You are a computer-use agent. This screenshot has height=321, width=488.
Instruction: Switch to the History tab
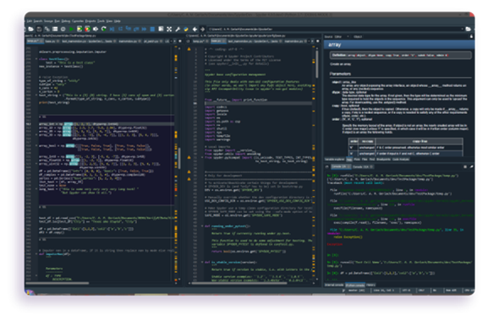coord(370,285)
